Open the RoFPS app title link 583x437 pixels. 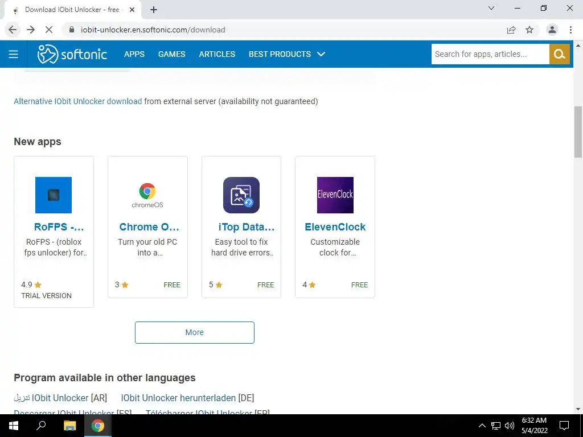click(x=59, y=226)
